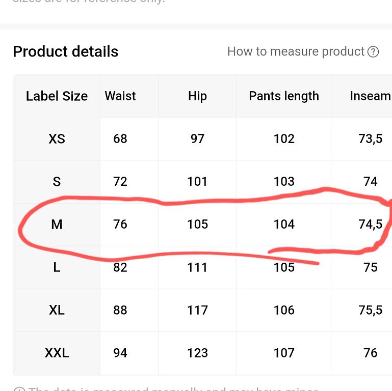Click the question mark help icon
The width and height of the screenshot is (392, 391).
(x=373, y=52)
